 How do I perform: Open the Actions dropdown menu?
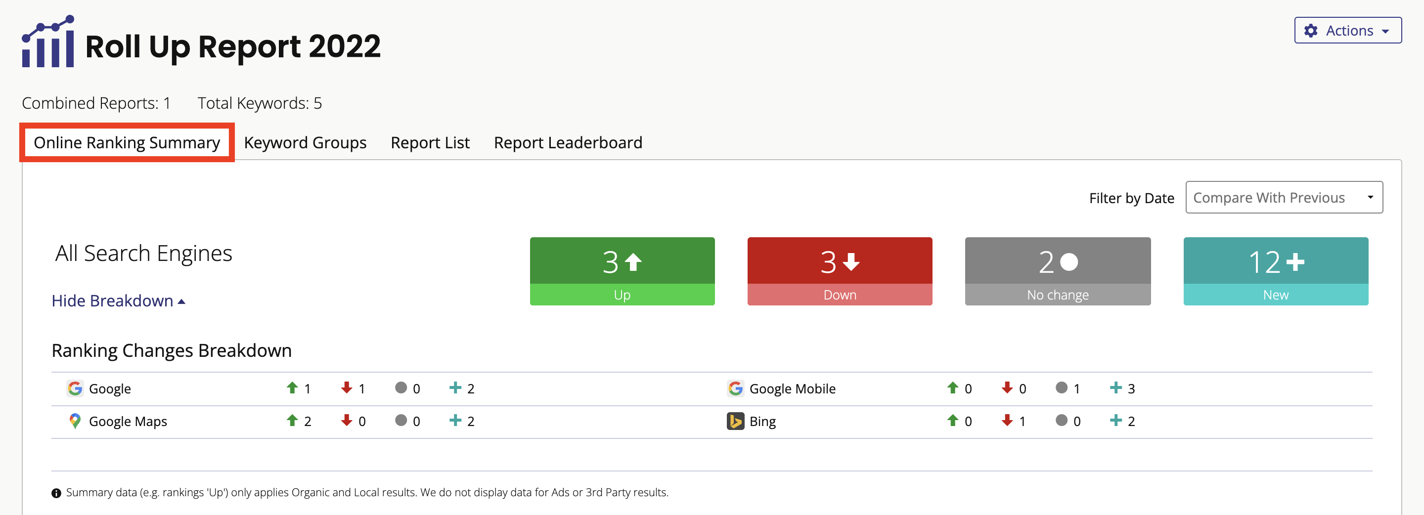tap(1347, 30)
